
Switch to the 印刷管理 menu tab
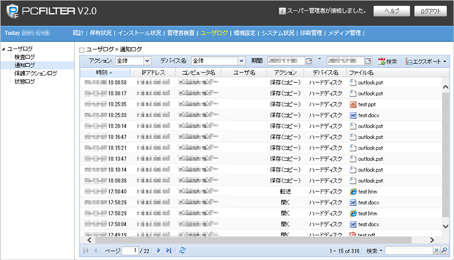(x=310, y=33)
